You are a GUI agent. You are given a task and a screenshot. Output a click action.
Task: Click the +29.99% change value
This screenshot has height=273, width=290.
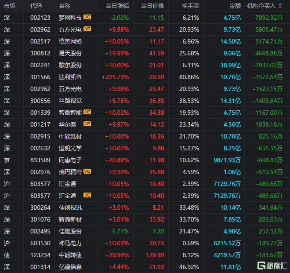(x=117, y=255)
